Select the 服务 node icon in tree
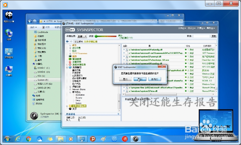241x145 pixels. (70, 56)
